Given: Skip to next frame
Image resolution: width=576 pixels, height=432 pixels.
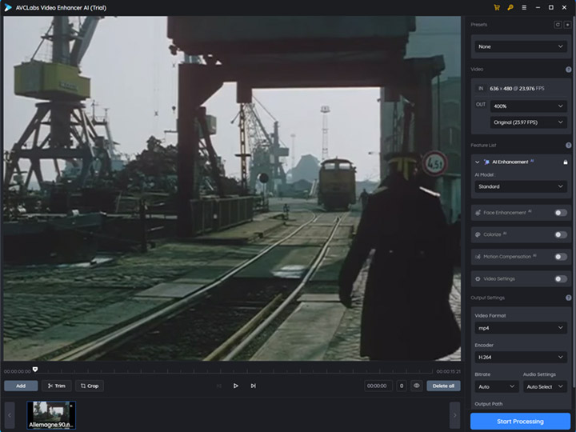Looking at the screenshot, I should (253, 386).
